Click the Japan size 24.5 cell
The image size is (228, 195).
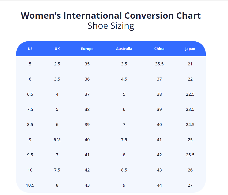click(190, 125)
